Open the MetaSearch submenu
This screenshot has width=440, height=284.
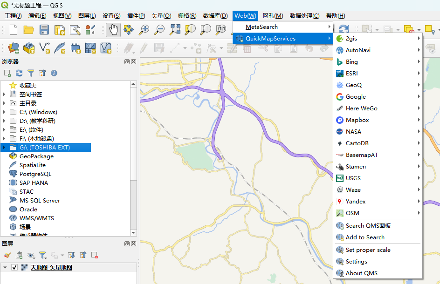click(283, 27)
